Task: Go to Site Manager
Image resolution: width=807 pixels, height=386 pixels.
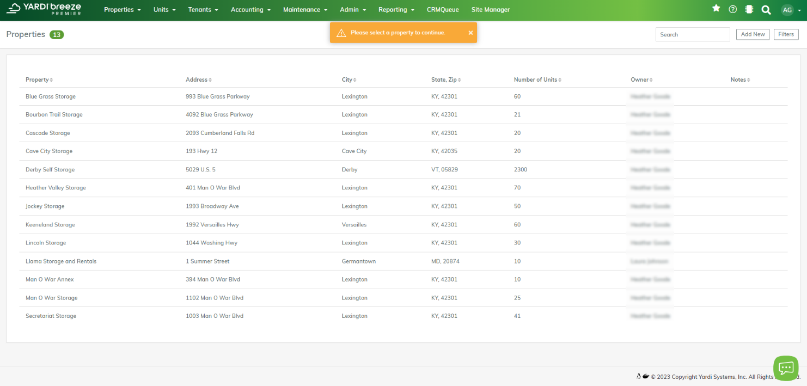Action: click(x=490, y=10)
